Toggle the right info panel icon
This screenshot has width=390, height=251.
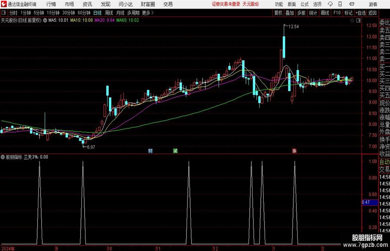(x=358, y=21)
